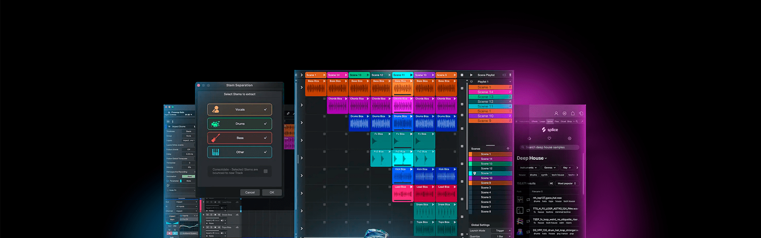Click Cancel in Stem Separation dialog

[x=250, y=192]
